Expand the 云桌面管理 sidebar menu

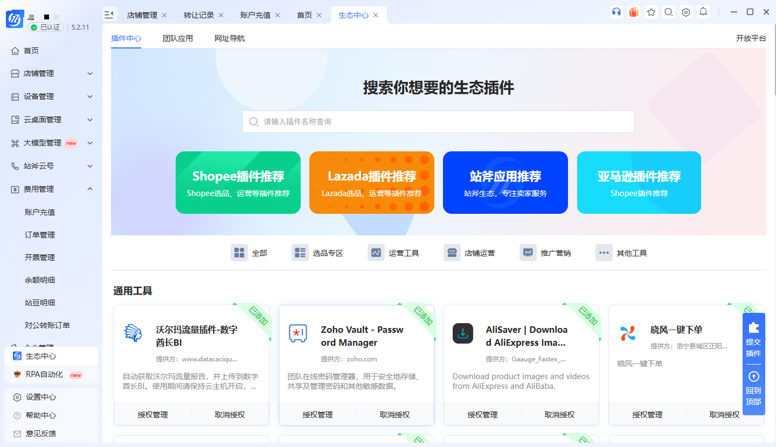[x=51, y=120]
